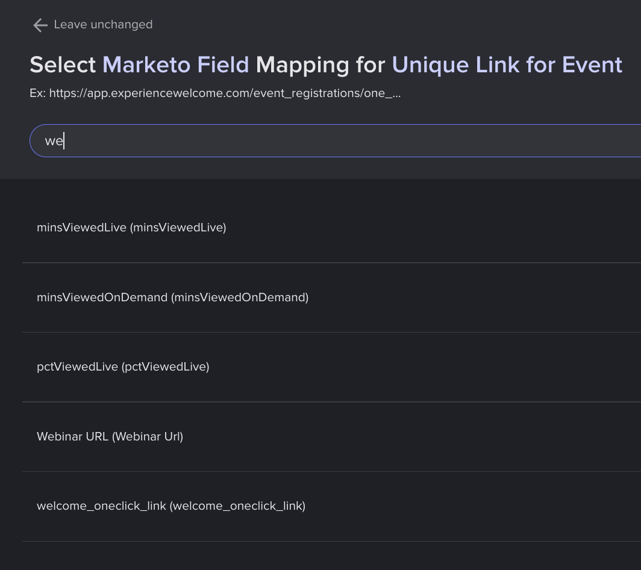Click the back arrow icon

coord(40,25)
